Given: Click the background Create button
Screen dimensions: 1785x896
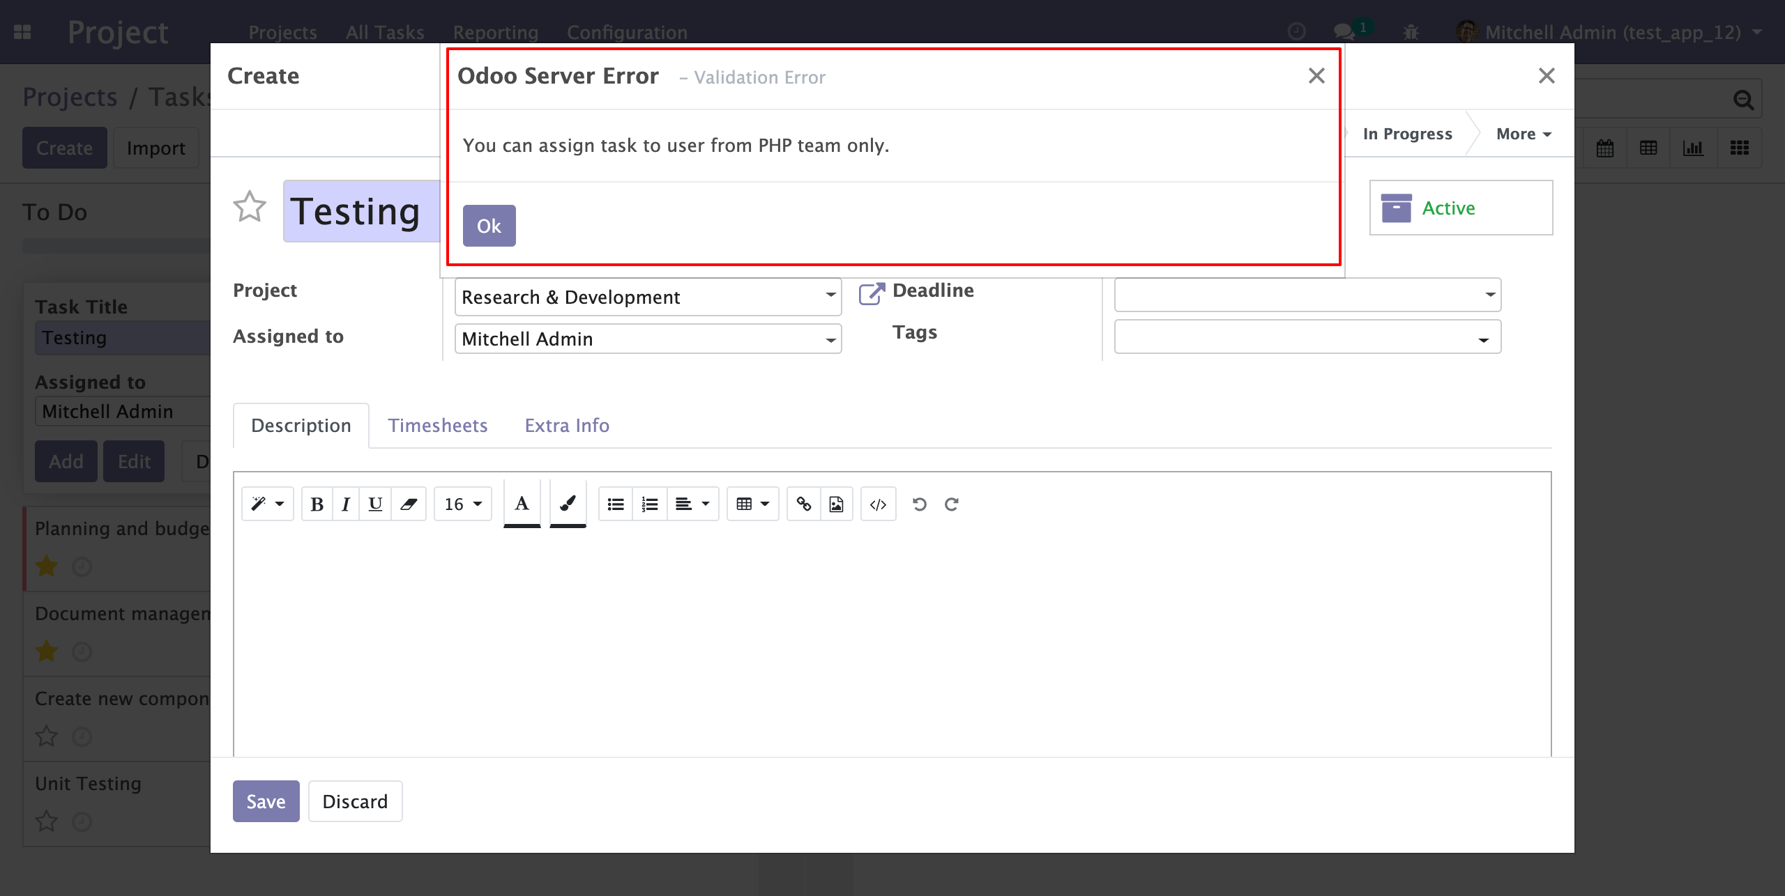Looking at the screenshot, I should (64, 148).
